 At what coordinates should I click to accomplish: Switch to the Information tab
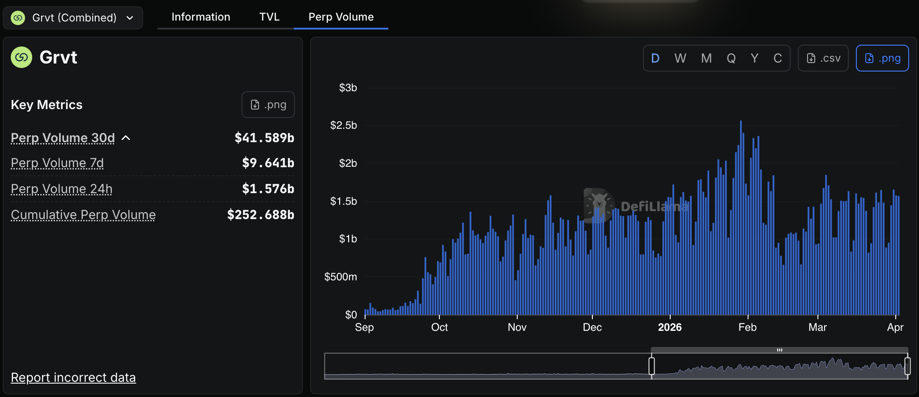click(x=201, y=17)
